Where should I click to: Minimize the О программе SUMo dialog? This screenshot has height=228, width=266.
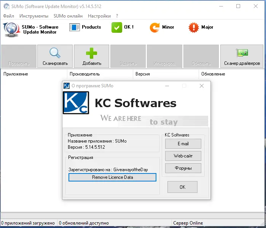click(x=167, y=86)
